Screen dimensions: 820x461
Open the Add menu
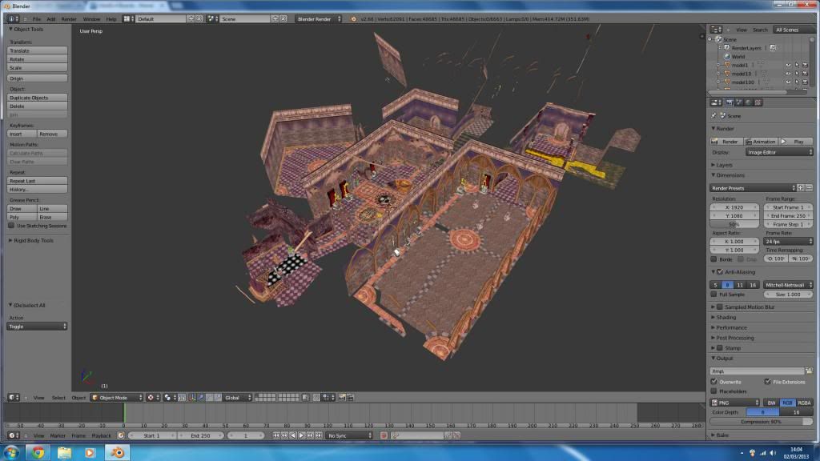click(x=50, y=19)
